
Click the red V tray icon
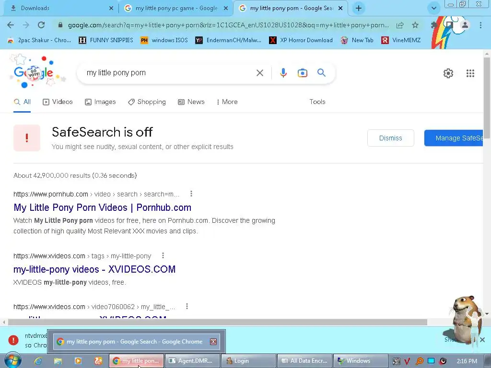click(408, 361)
